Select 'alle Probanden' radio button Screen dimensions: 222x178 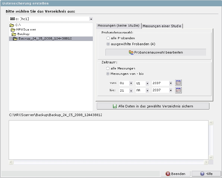point(108,38)
